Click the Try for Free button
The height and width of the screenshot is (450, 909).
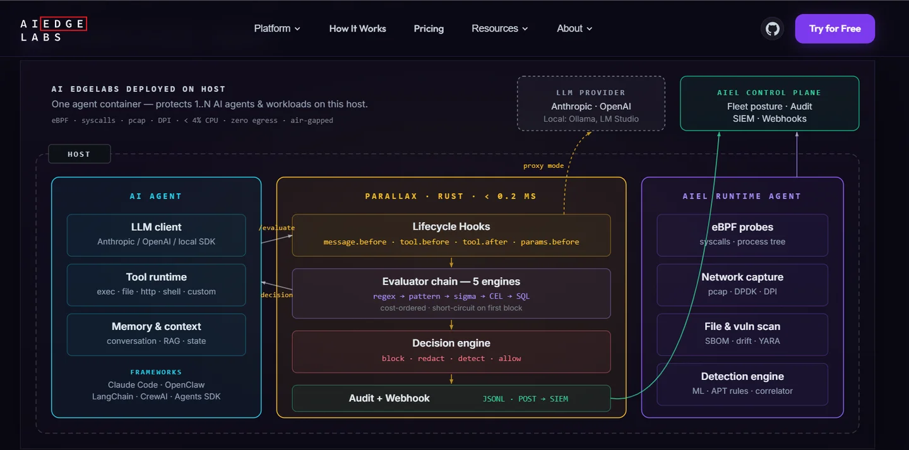[835, 29]
